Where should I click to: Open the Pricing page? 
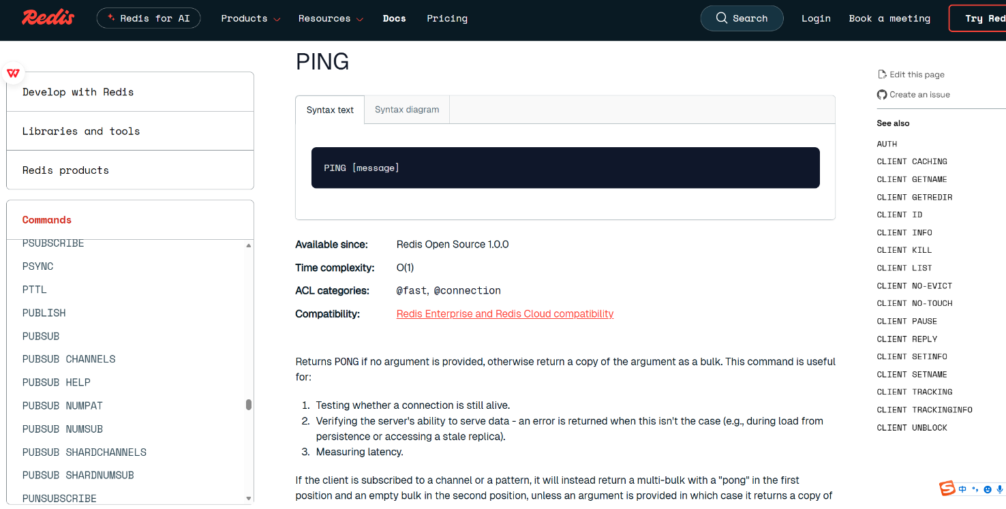point(447,18)
